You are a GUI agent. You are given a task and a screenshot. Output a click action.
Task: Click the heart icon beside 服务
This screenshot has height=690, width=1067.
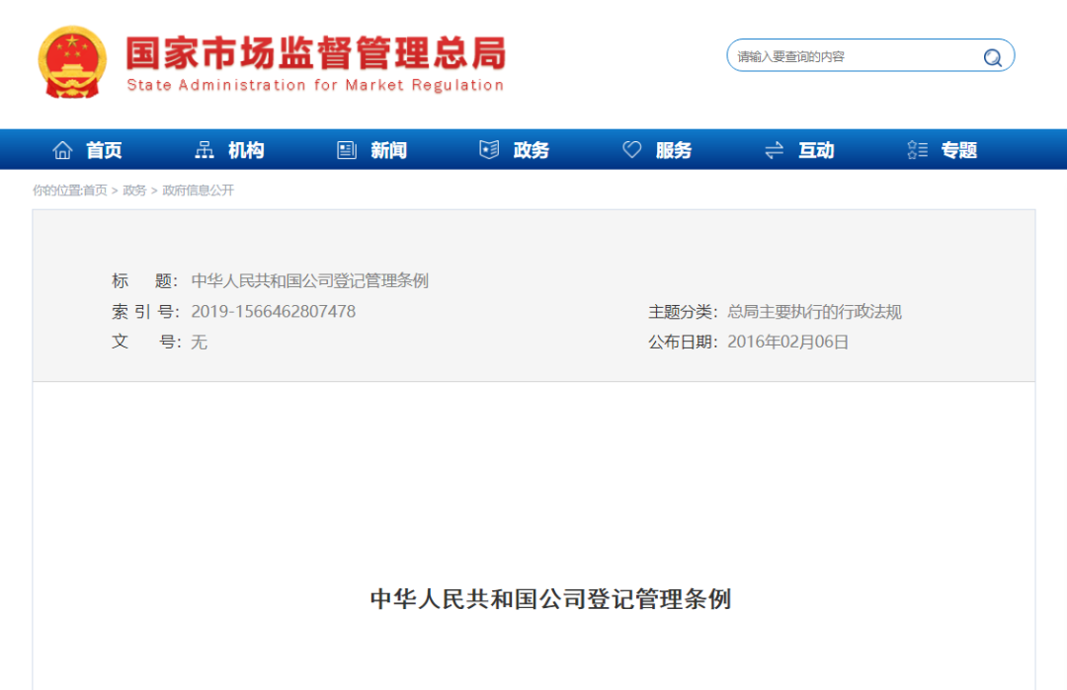631,150
